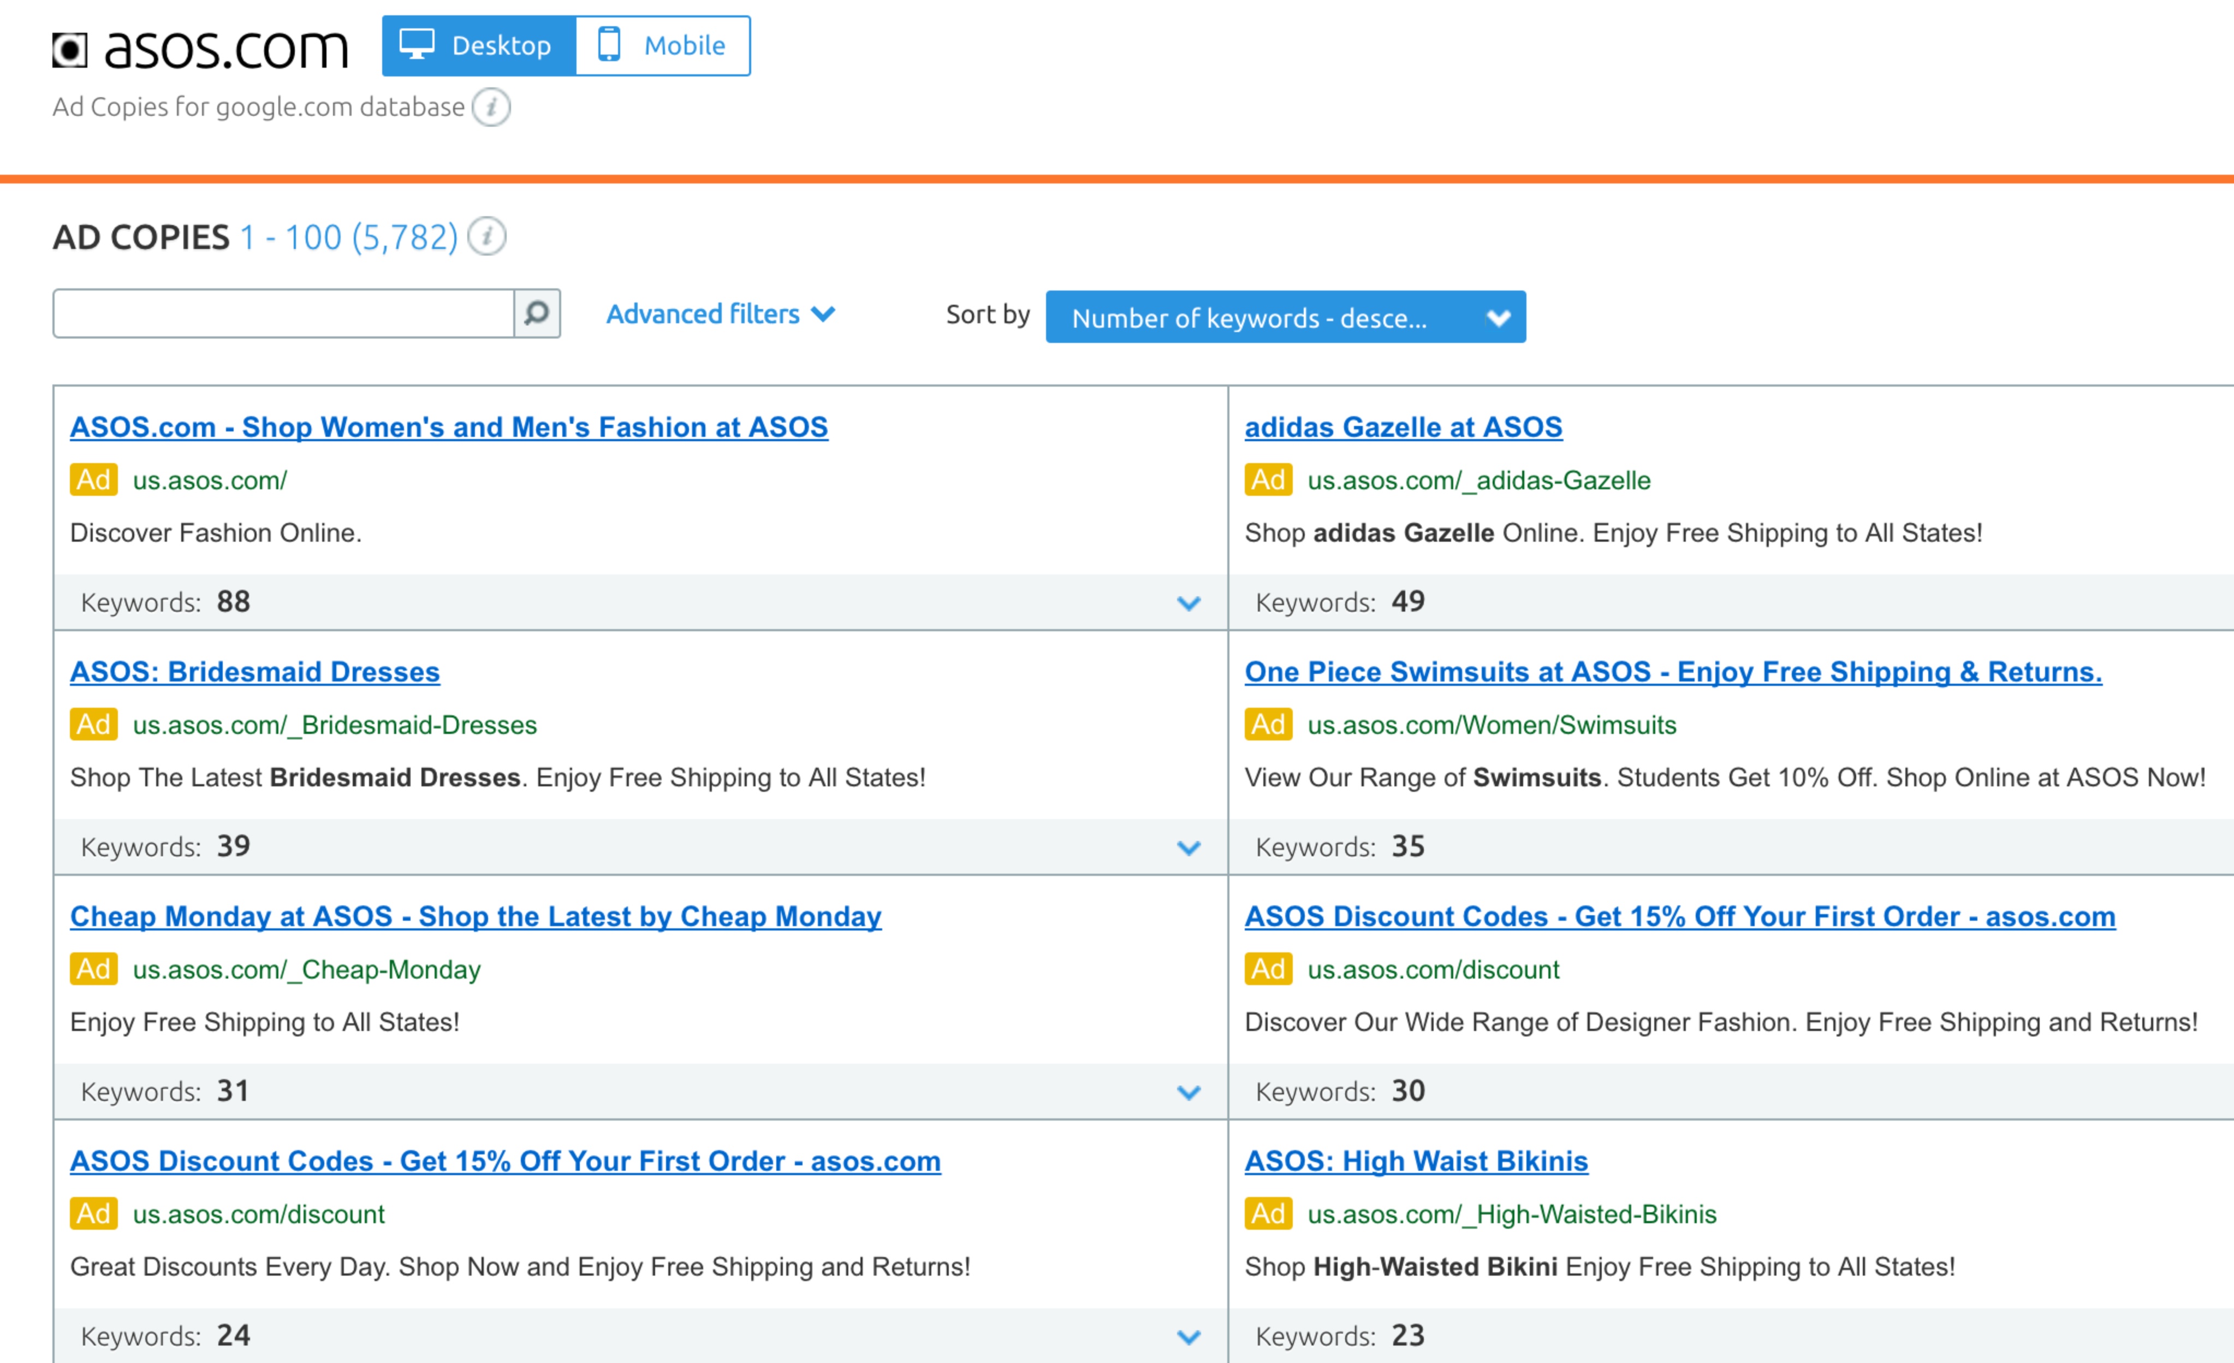The height and width of the screenshot is (1363, 2234).
Task: Click the Ad badge on Cheap Monday ad
Action: pyautogui.click(x=93, y=969)
